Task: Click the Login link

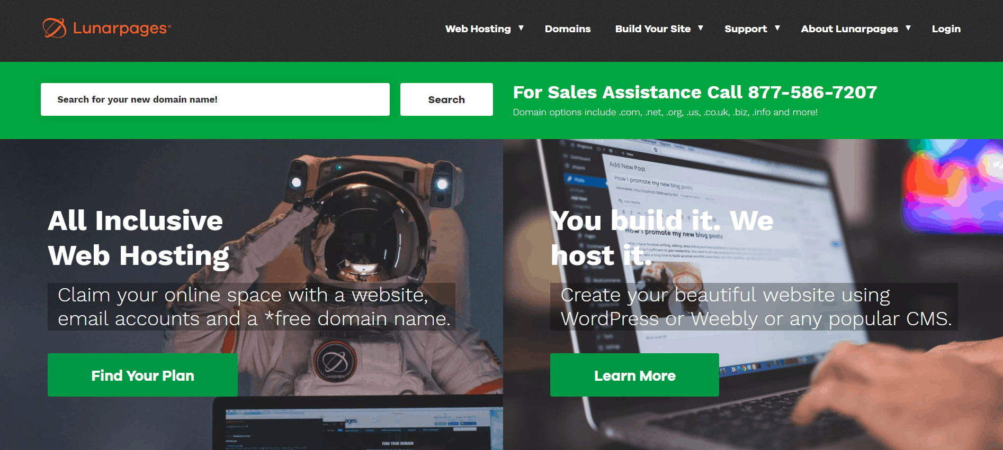Action: (946, 29)
